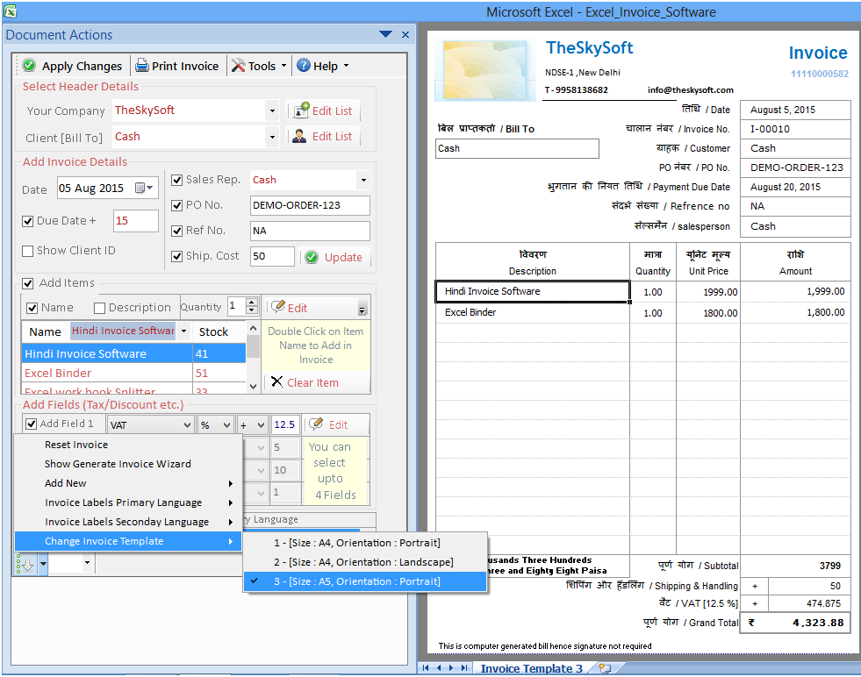Decrease the Quantity spinner value

252,310
